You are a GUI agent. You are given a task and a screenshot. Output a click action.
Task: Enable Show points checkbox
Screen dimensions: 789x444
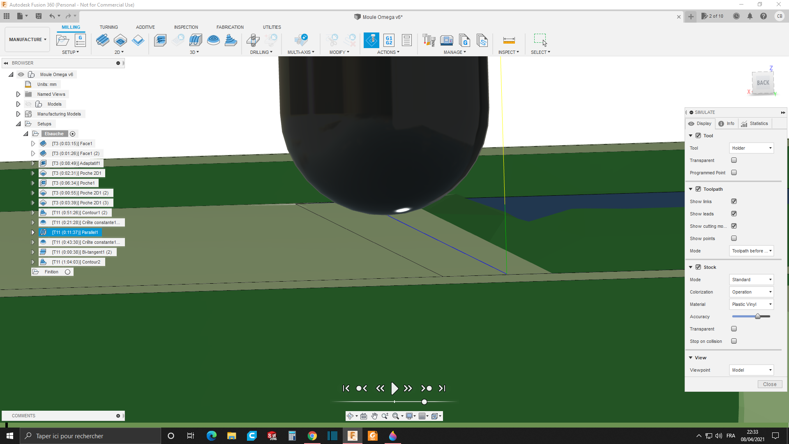[734, 238]
